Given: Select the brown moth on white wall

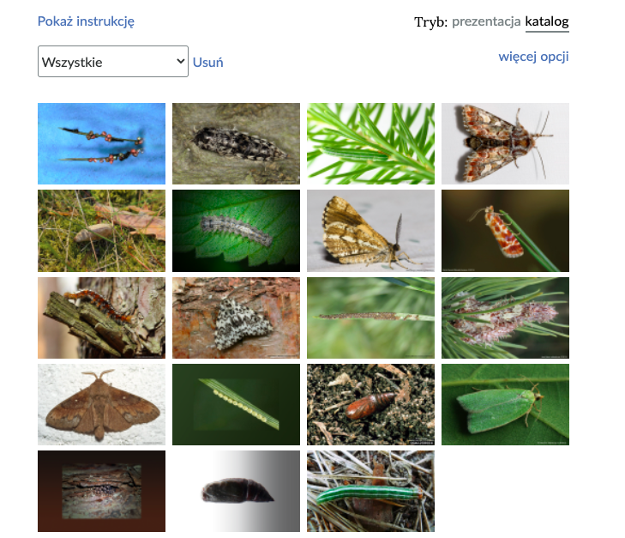Looking at the screenshot, I should [102, 404].
